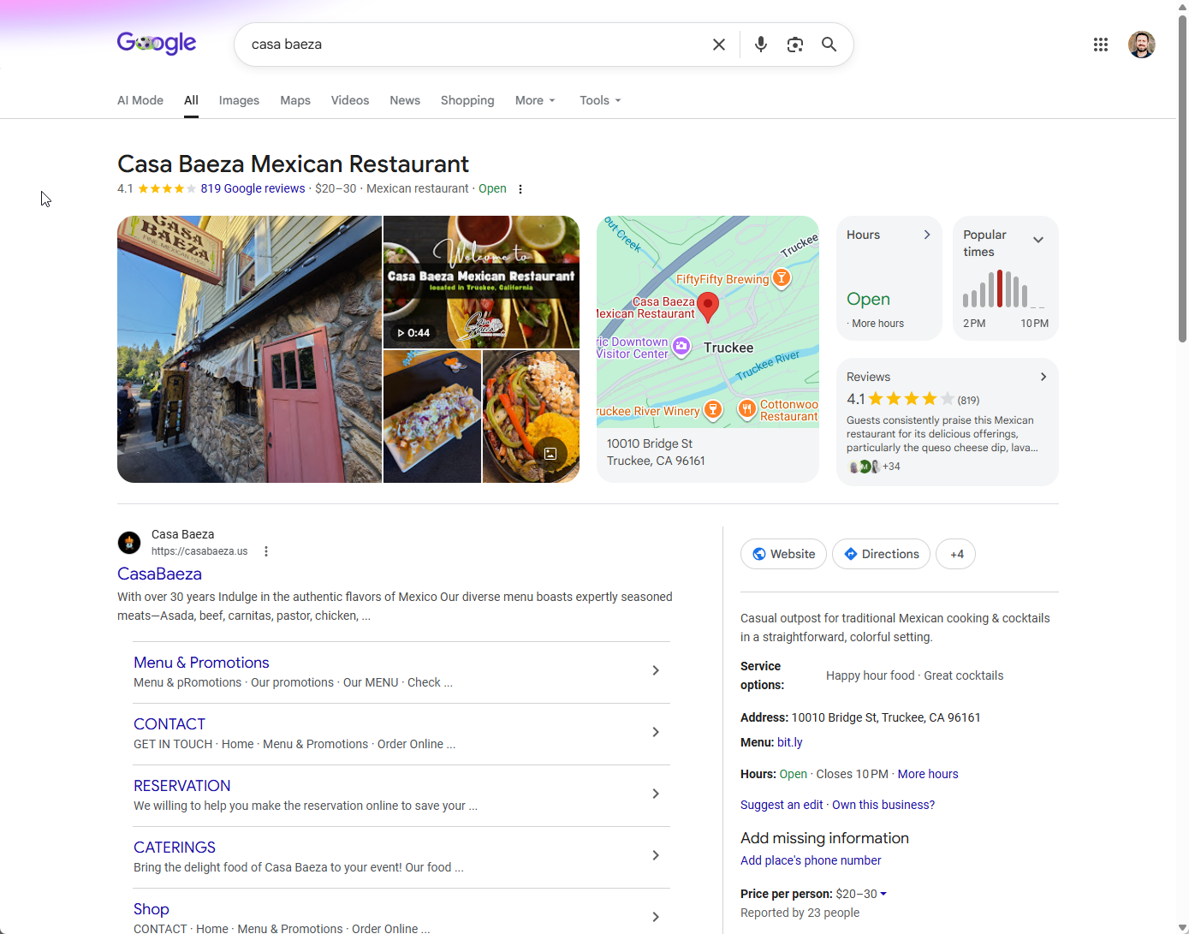Open the 819 Google reviews link
Screen dimensions: 1189x934
click(253, 188)
